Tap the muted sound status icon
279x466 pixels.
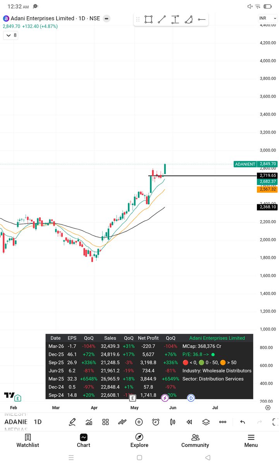click(250, 7)
